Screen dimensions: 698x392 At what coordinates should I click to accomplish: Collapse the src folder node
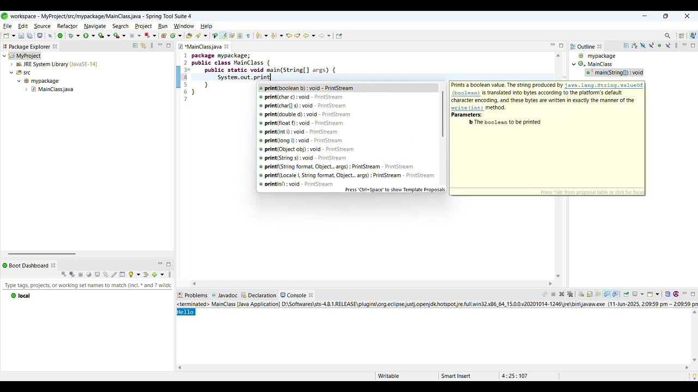coord(11,72)
